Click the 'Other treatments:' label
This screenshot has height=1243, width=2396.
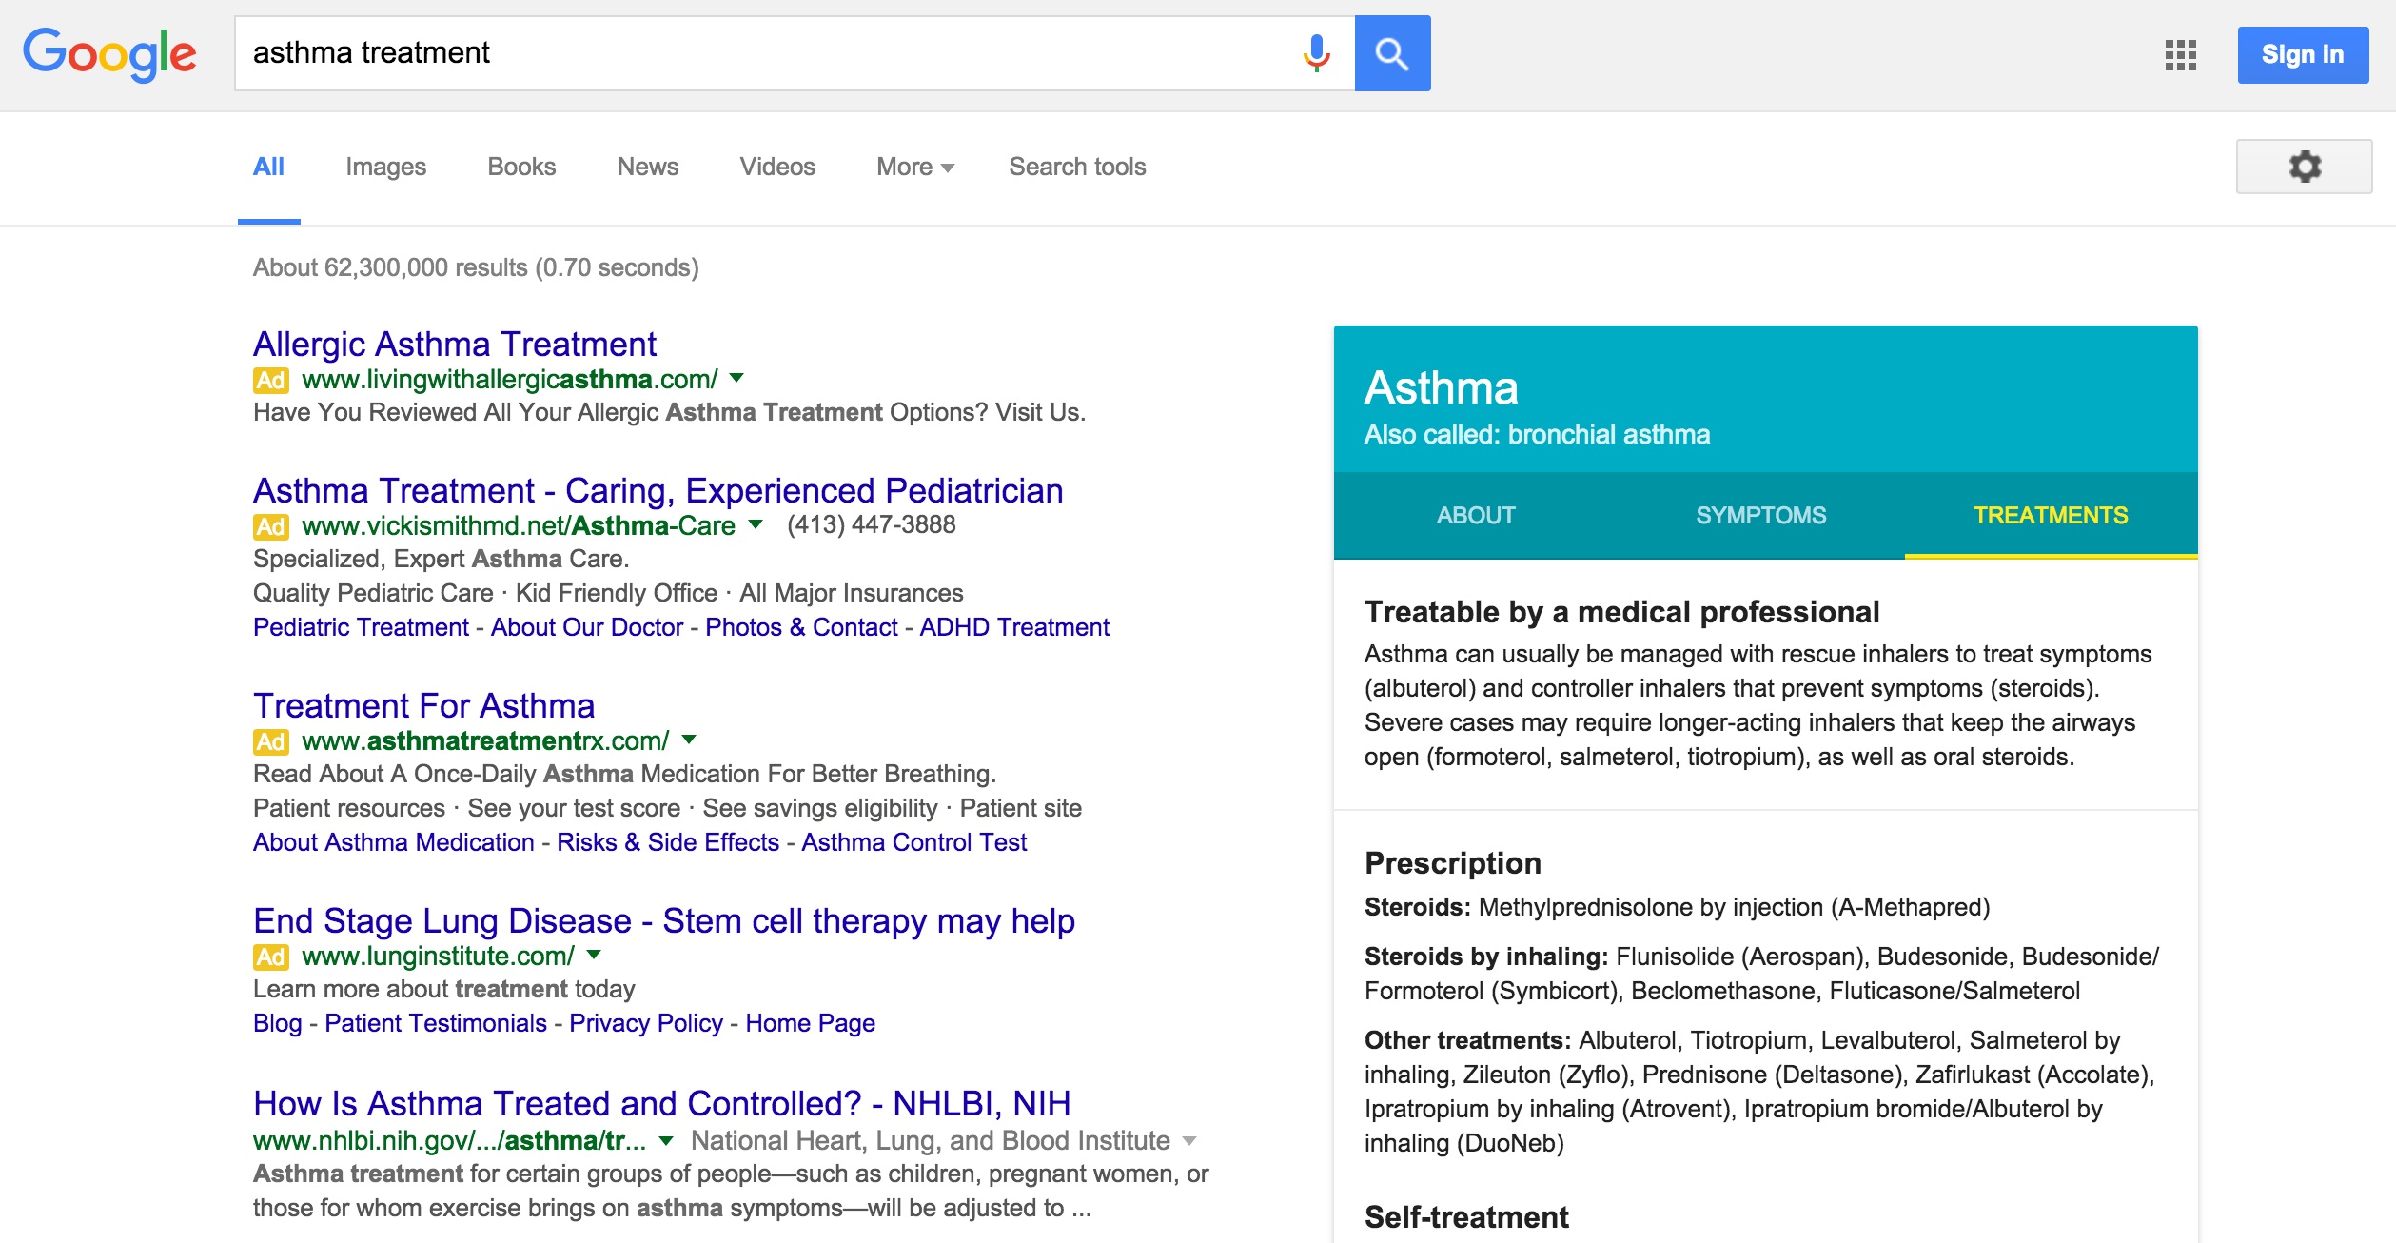click(x=1467, y=1040)
